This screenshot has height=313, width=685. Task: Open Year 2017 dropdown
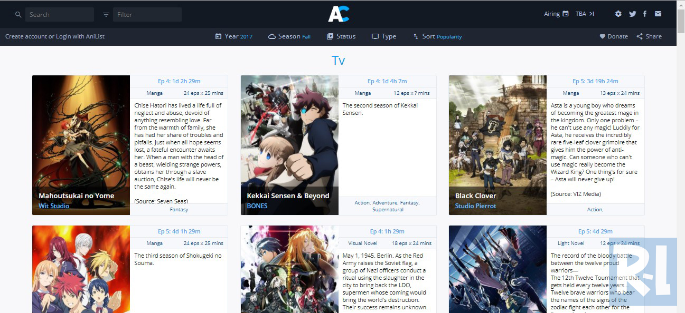point(233,36)
